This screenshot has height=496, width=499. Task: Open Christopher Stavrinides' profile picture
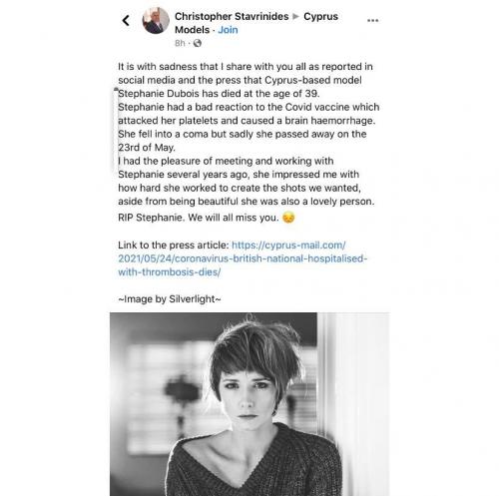(156, 20)
